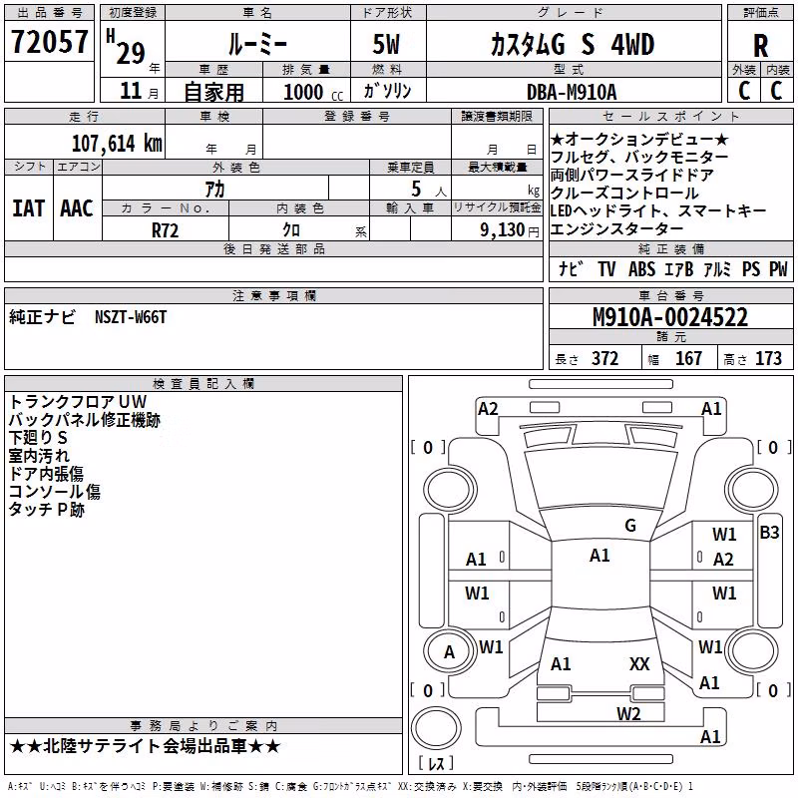Click the A mark inside the wheel circle
The height and width of the screenshot is (798, 798).
point(449,652)
